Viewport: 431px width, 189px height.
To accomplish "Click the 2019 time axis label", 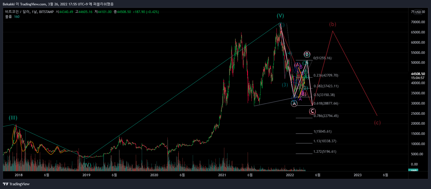I will (86, 175).
